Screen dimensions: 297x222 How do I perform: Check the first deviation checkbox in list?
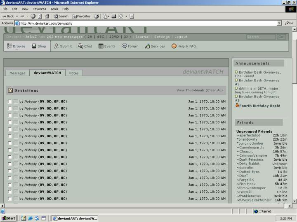tap(9, 102)
